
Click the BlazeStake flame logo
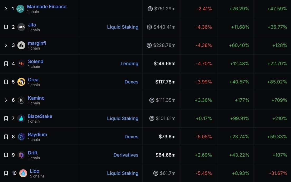pos(21,118)
